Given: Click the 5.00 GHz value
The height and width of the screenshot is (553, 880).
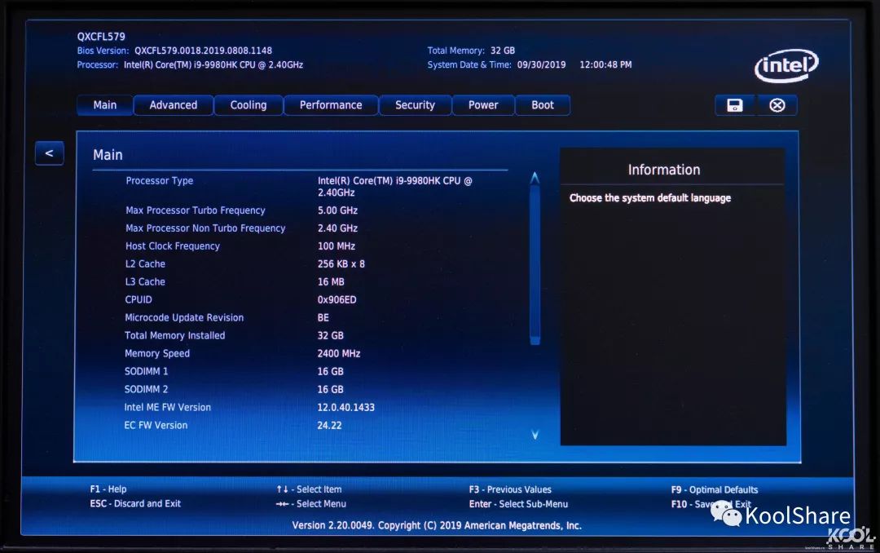Looking at the screenshot, I should click(x=337, y=210).
